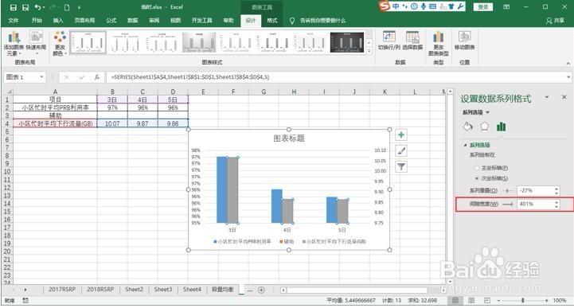
Task: Click the Series Overlap (系列重叠) slider
Action: point(507,191)
